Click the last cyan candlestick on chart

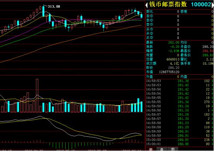(141, 16)
